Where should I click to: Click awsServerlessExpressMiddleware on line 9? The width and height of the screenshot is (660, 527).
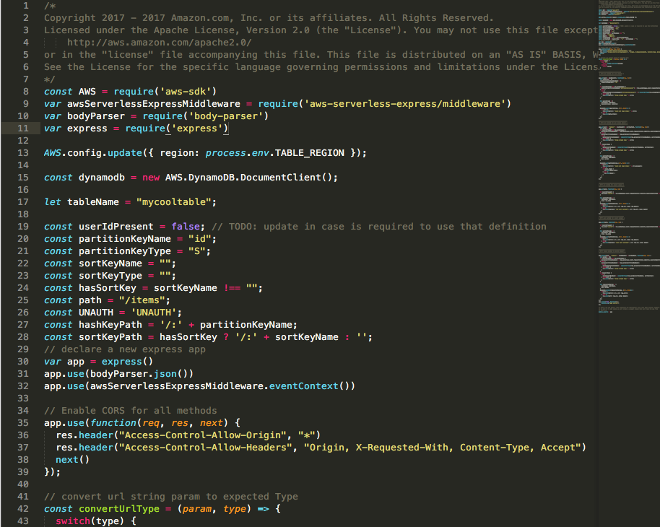point(154,103)
